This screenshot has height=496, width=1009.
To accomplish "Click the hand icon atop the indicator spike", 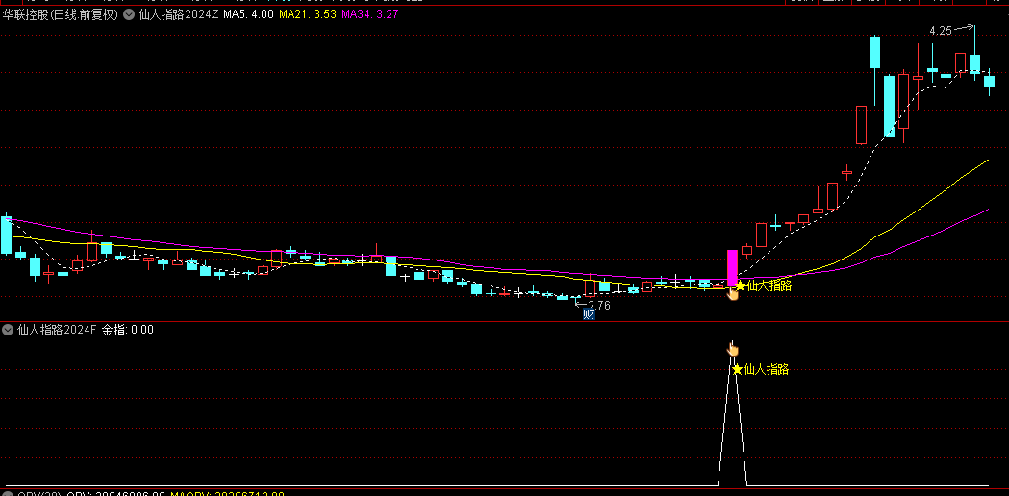I will point(732,349).
